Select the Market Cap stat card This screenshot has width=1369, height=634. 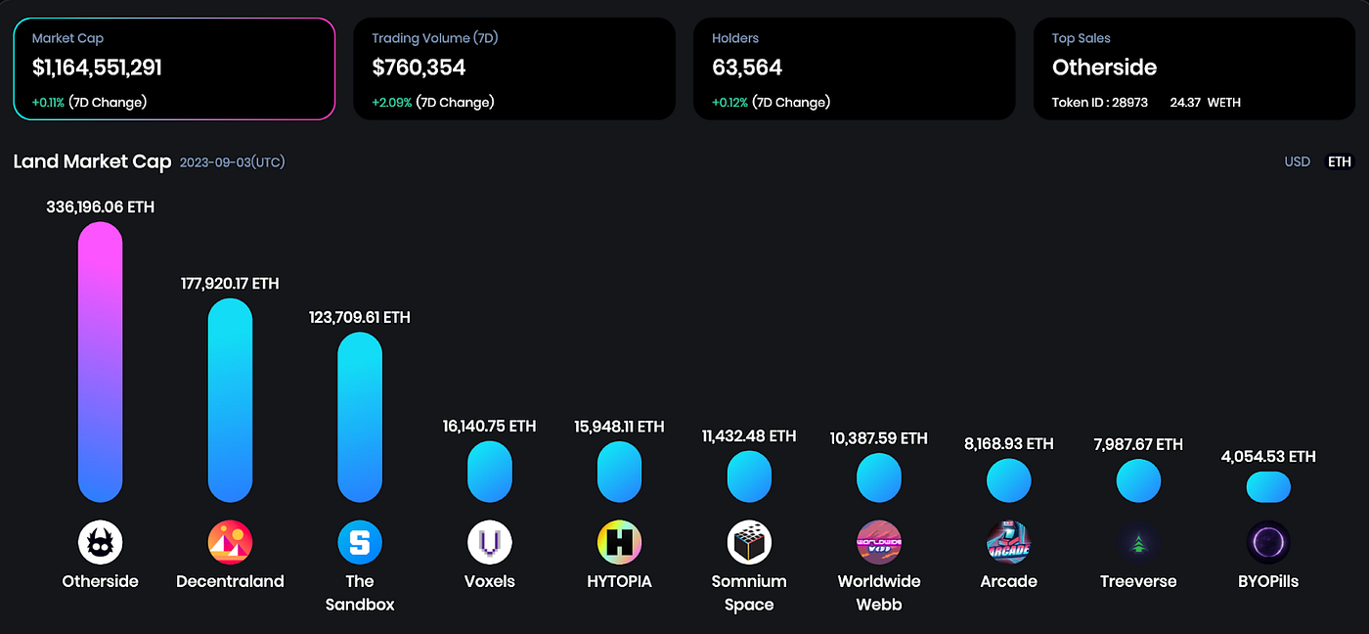click(174, 68)
